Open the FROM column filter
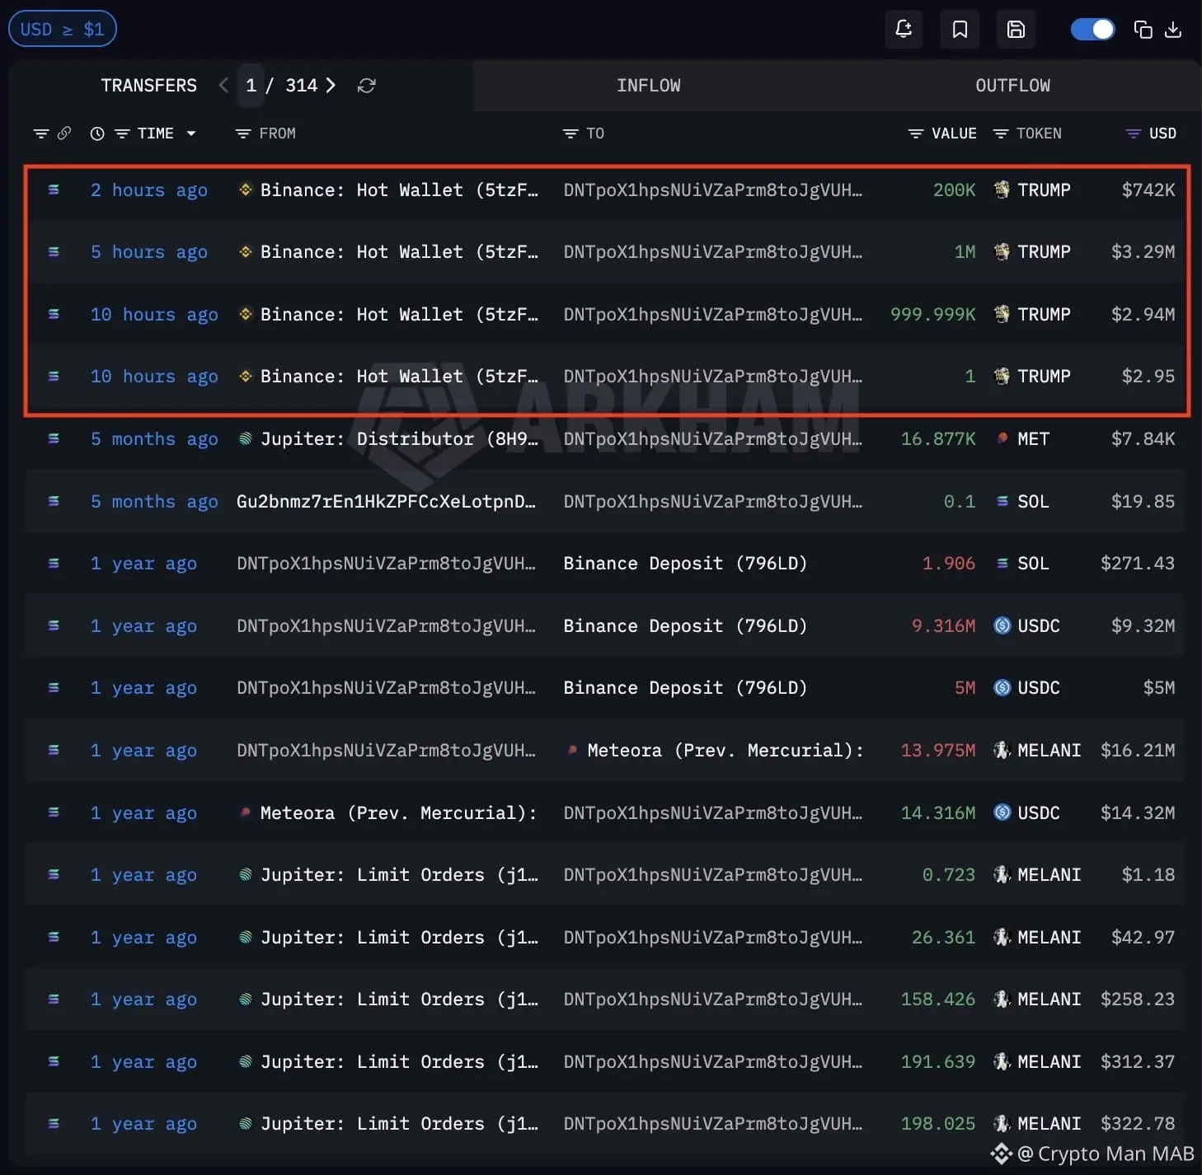This screenshot has width=1202, height=1175. click(x=243, y=133)
